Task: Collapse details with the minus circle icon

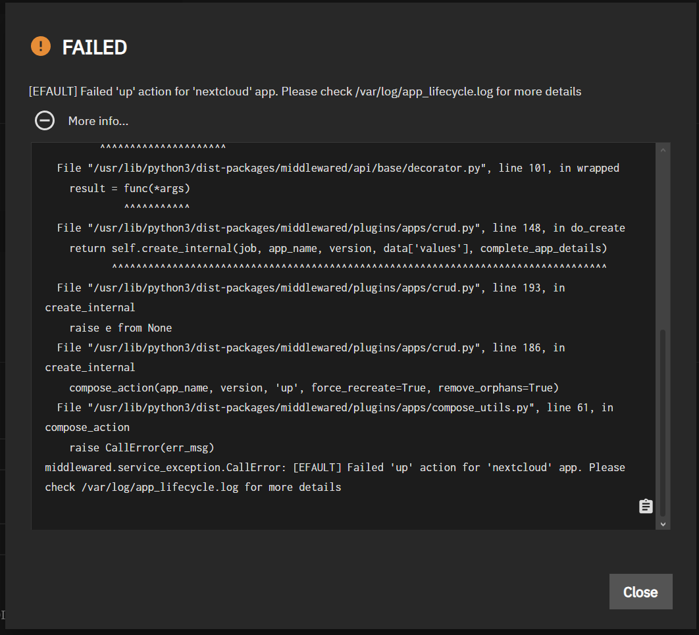Action: [45, 120]
